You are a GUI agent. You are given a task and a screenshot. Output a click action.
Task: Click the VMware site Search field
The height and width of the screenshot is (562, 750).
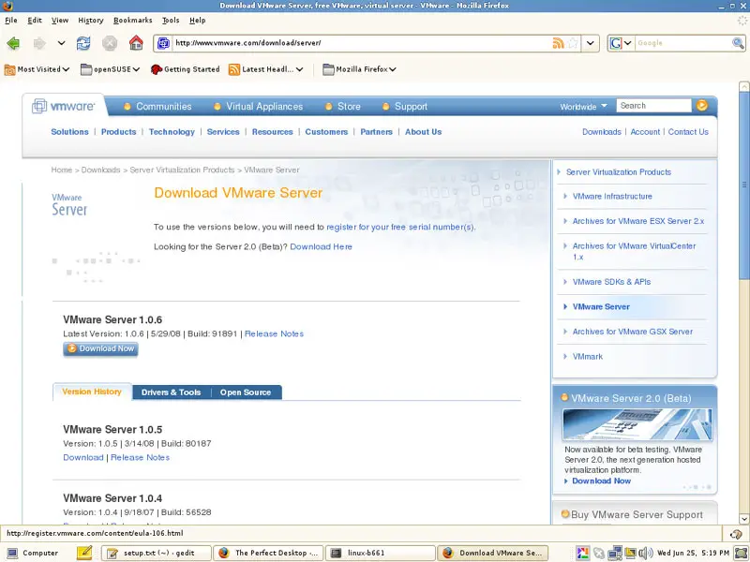[653, 106]
